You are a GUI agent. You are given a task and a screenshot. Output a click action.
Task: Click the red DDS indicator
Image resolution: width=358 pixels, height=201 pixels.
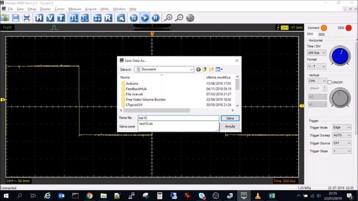pyautogui.click(x=348, y=28)
